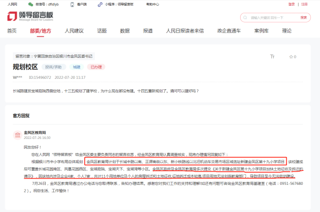Click the reply time 2022-07-26 16:30

click(x=37, y=138)
